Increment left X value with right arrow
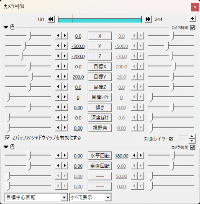 point(65,36)
